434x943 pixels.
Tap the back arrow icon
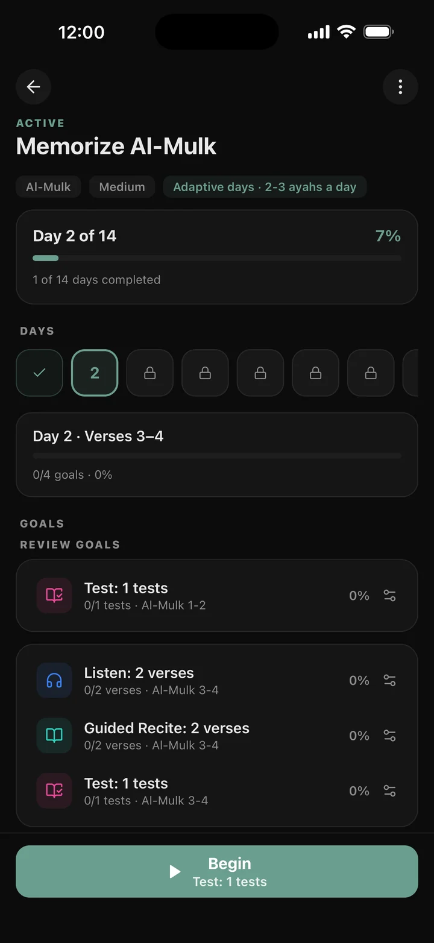[x=33, y=87]
